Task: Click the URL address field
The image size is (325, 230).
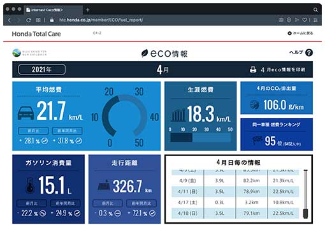Action: 101,20
